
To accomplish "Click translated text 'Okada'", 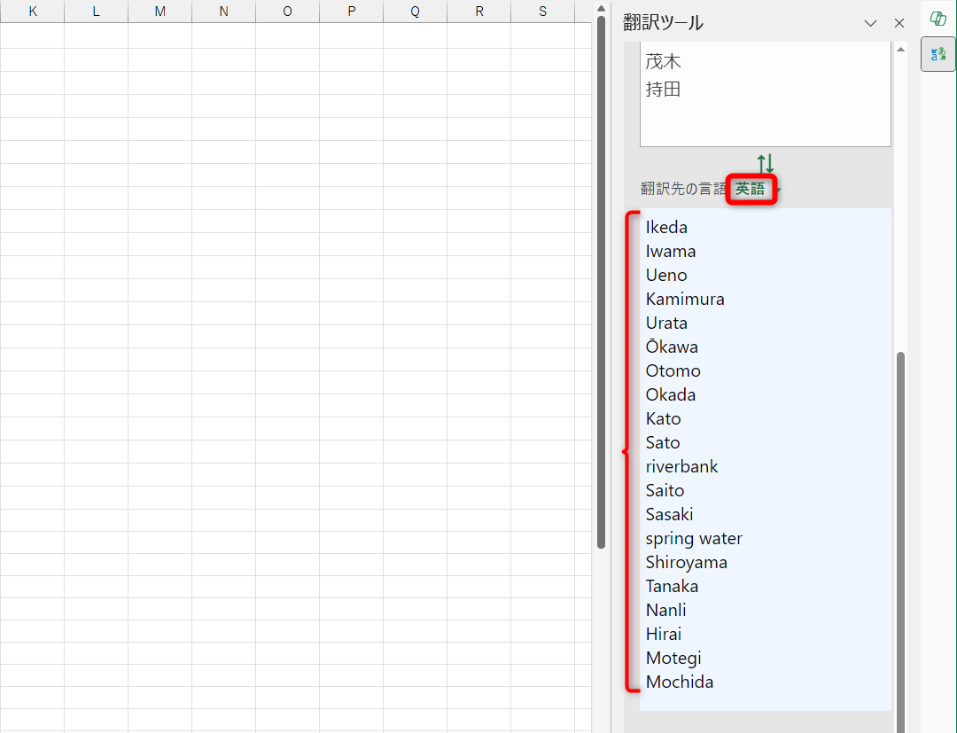I will tap(671, 394).
